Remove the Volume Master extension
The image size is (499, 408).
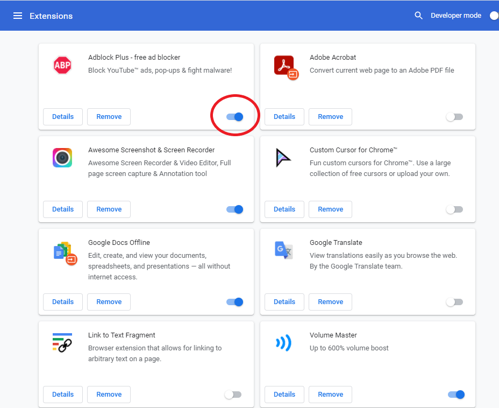330,395
